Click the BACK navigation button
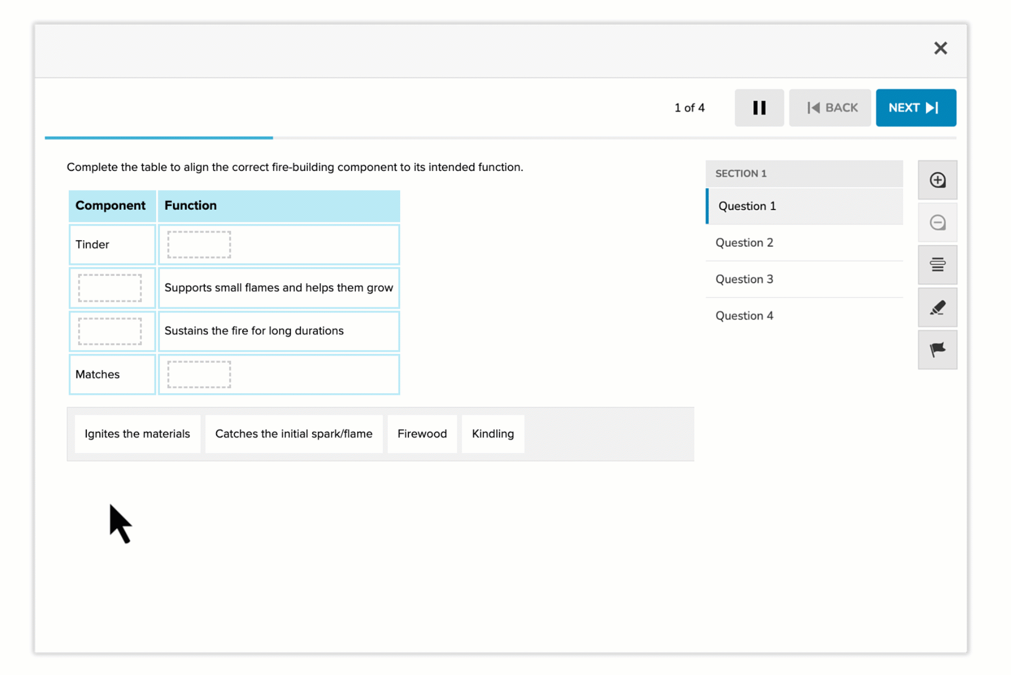The height and width of the screenshot is (675, 1011). point(830,108)
